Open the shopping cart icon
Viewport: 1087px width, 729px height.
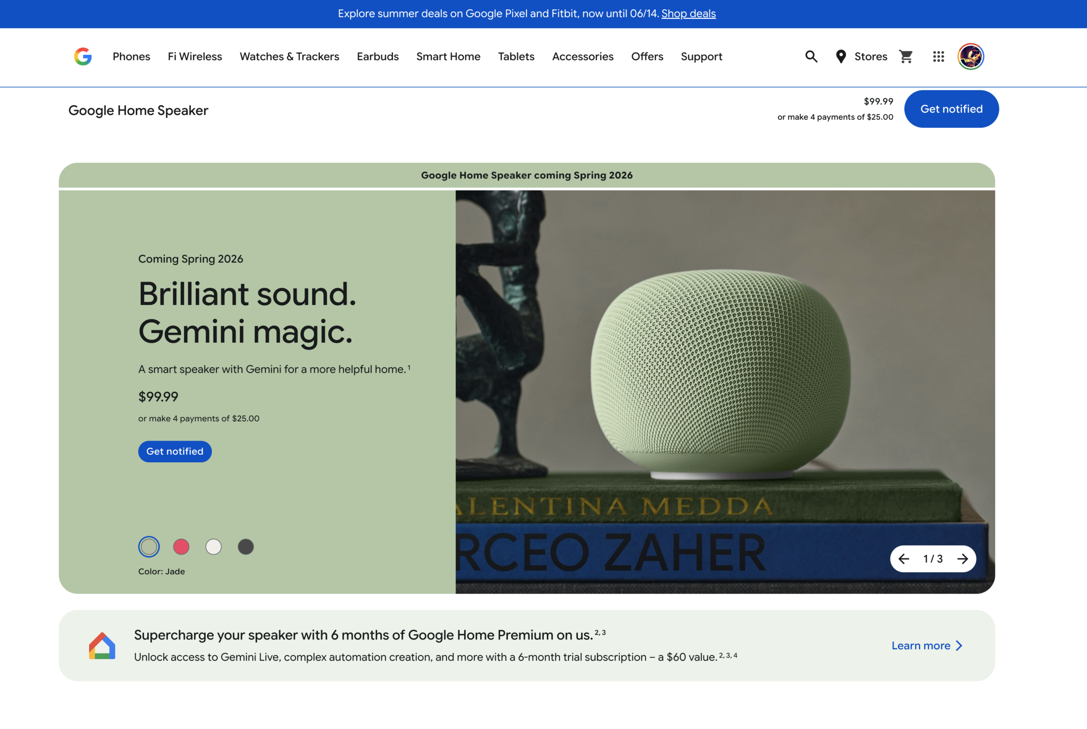(906, 56)
